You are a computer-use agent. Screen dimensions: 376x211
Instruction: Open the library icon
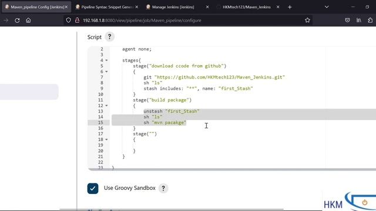[x=359, y=21]
